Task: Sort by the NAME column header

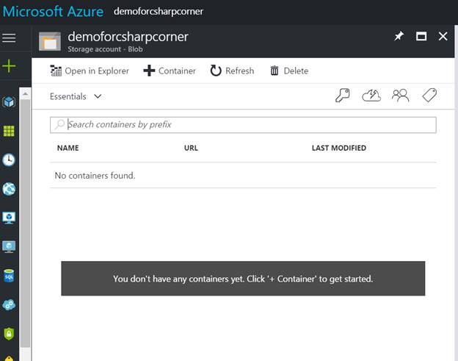Action: tap(68, 148)
